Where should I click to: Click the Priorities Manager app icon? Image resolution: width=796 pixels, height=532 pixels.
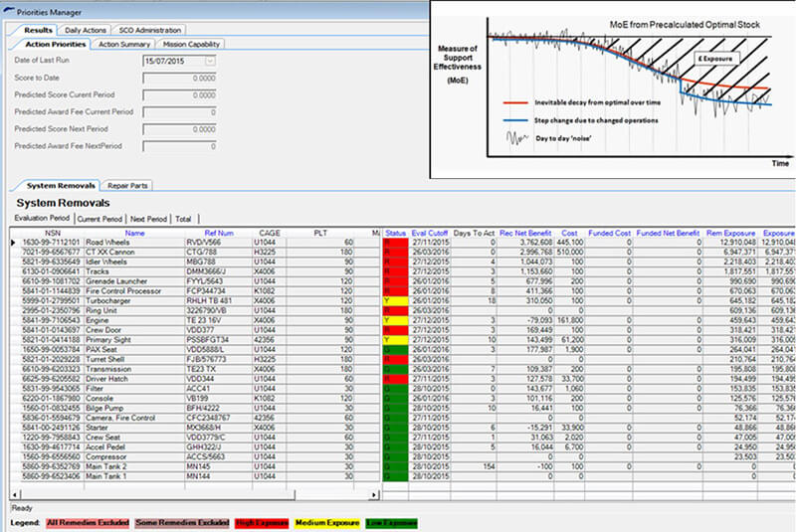click(9, 11)
